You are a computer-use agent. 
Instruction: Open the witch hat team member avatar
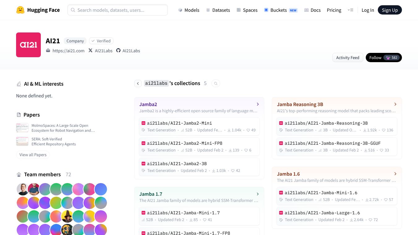[67, 216]
